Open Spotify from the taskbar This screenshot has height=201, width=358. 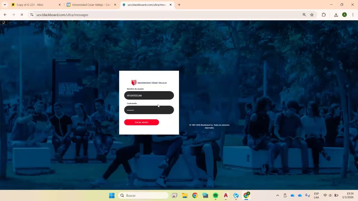tap(215, 195)
